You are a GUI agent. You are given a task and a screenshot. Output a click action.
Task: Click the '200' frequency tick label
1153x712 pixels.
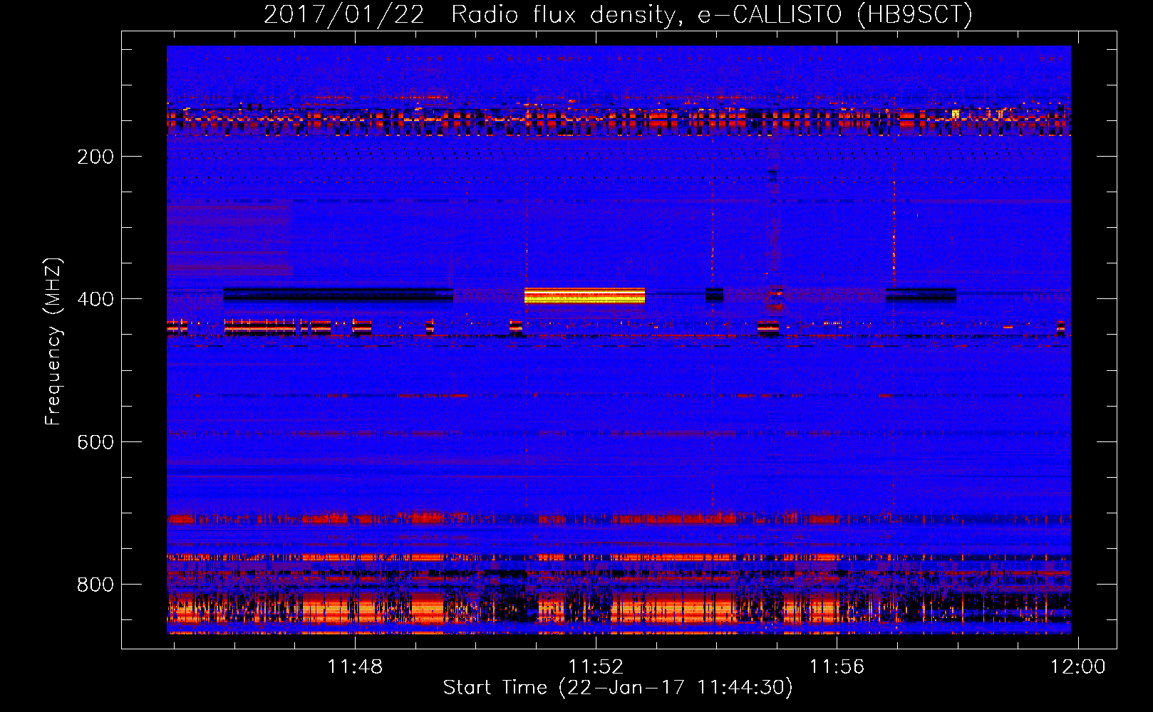pyautogui.click(x=95, y=157)
